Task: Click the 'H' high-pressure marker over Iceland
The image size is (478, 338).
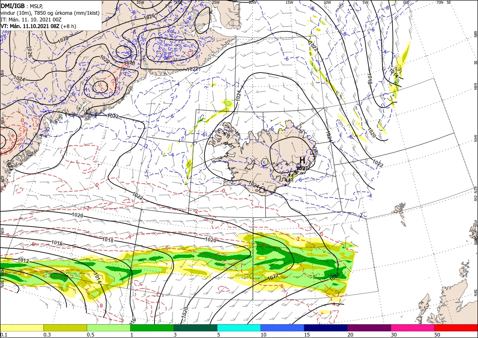Action: tap(302, 160)
